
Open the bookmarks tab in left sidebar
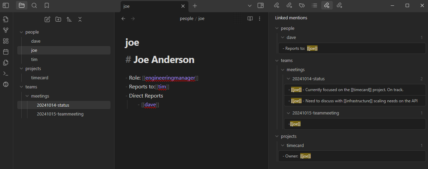tap(47, 5)
